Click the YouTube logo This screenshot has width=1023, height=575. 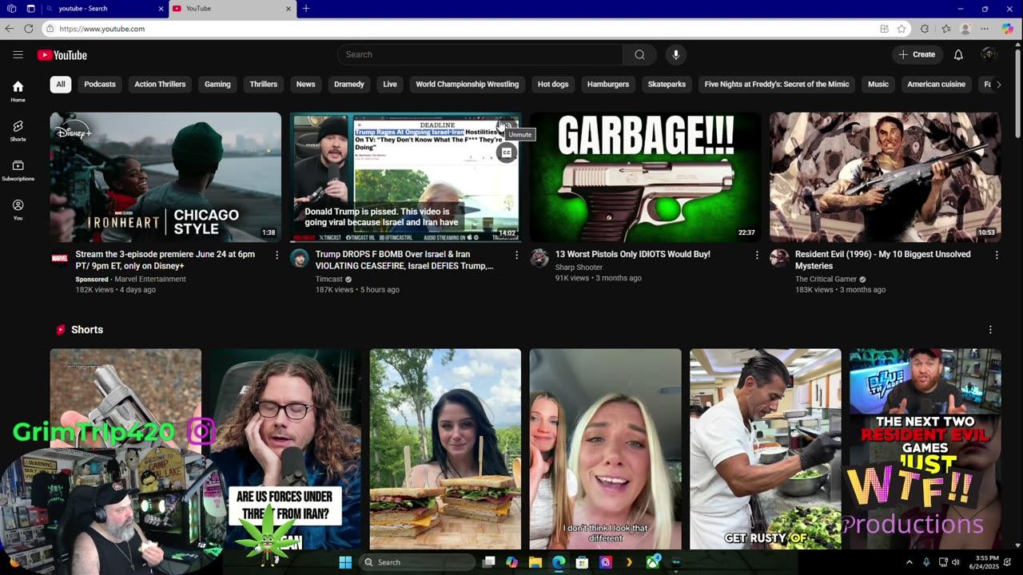(x=62, y=55)
